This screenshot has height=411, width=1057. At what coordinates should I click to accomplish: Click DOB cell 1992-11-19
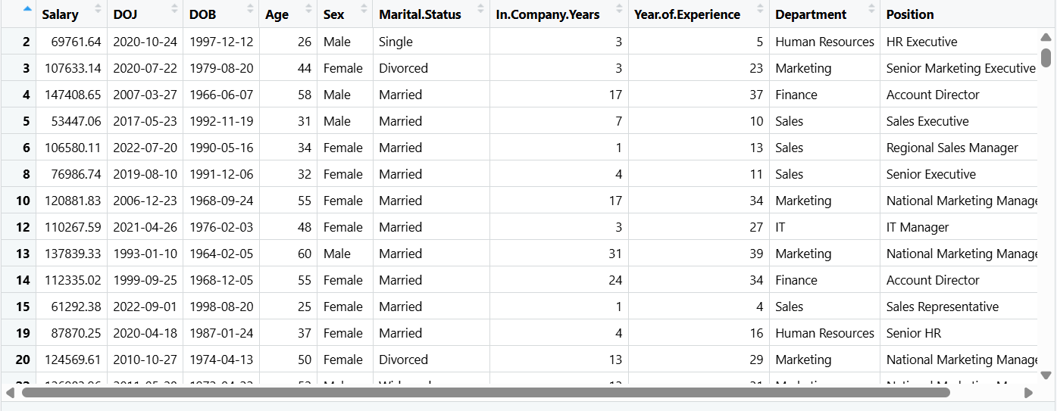[x=221, y=121]
